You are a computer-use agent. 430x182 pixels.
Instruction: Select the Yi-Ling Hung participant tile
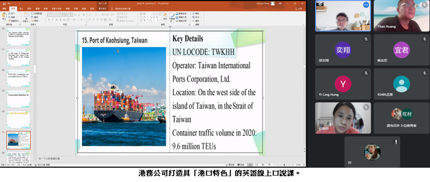(x=343, y=83)
